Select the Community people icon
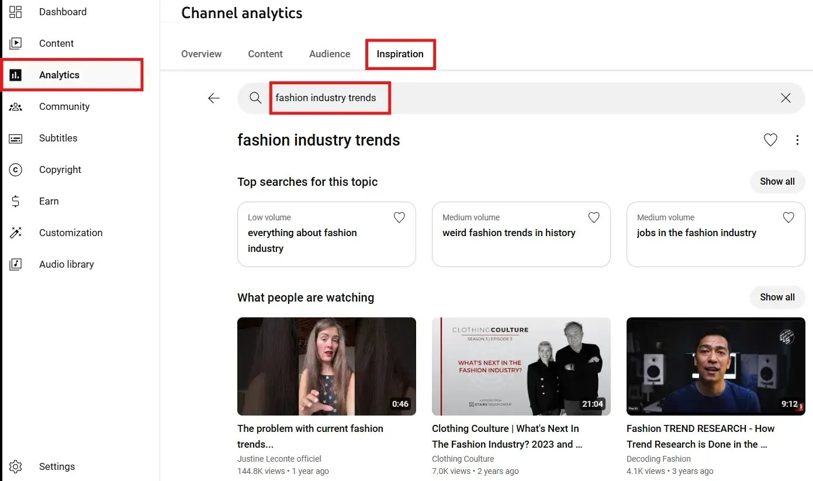 pos(16,107)
